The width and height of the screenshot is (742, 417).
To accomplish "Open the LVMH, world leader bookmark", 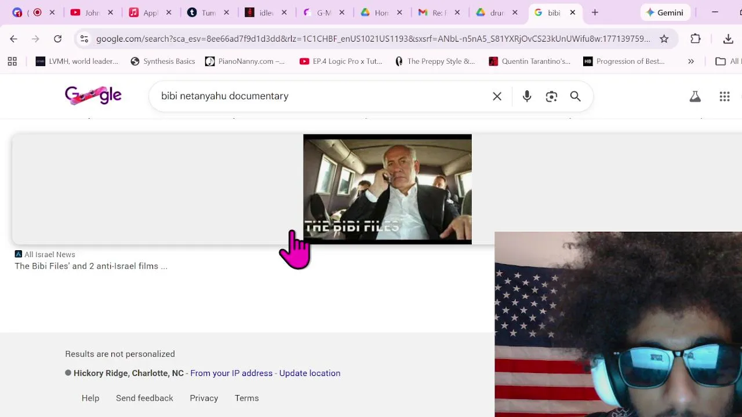I will tap(77, 61).
